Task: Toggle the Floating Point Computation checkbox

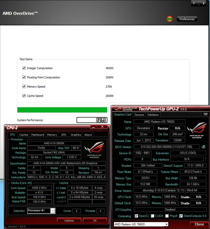Action: pos(24,77)
